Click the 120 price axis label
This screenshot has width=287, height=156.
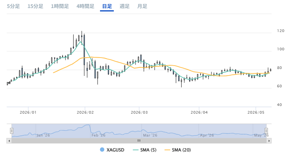pyautogui.click(x=280, y=31)
